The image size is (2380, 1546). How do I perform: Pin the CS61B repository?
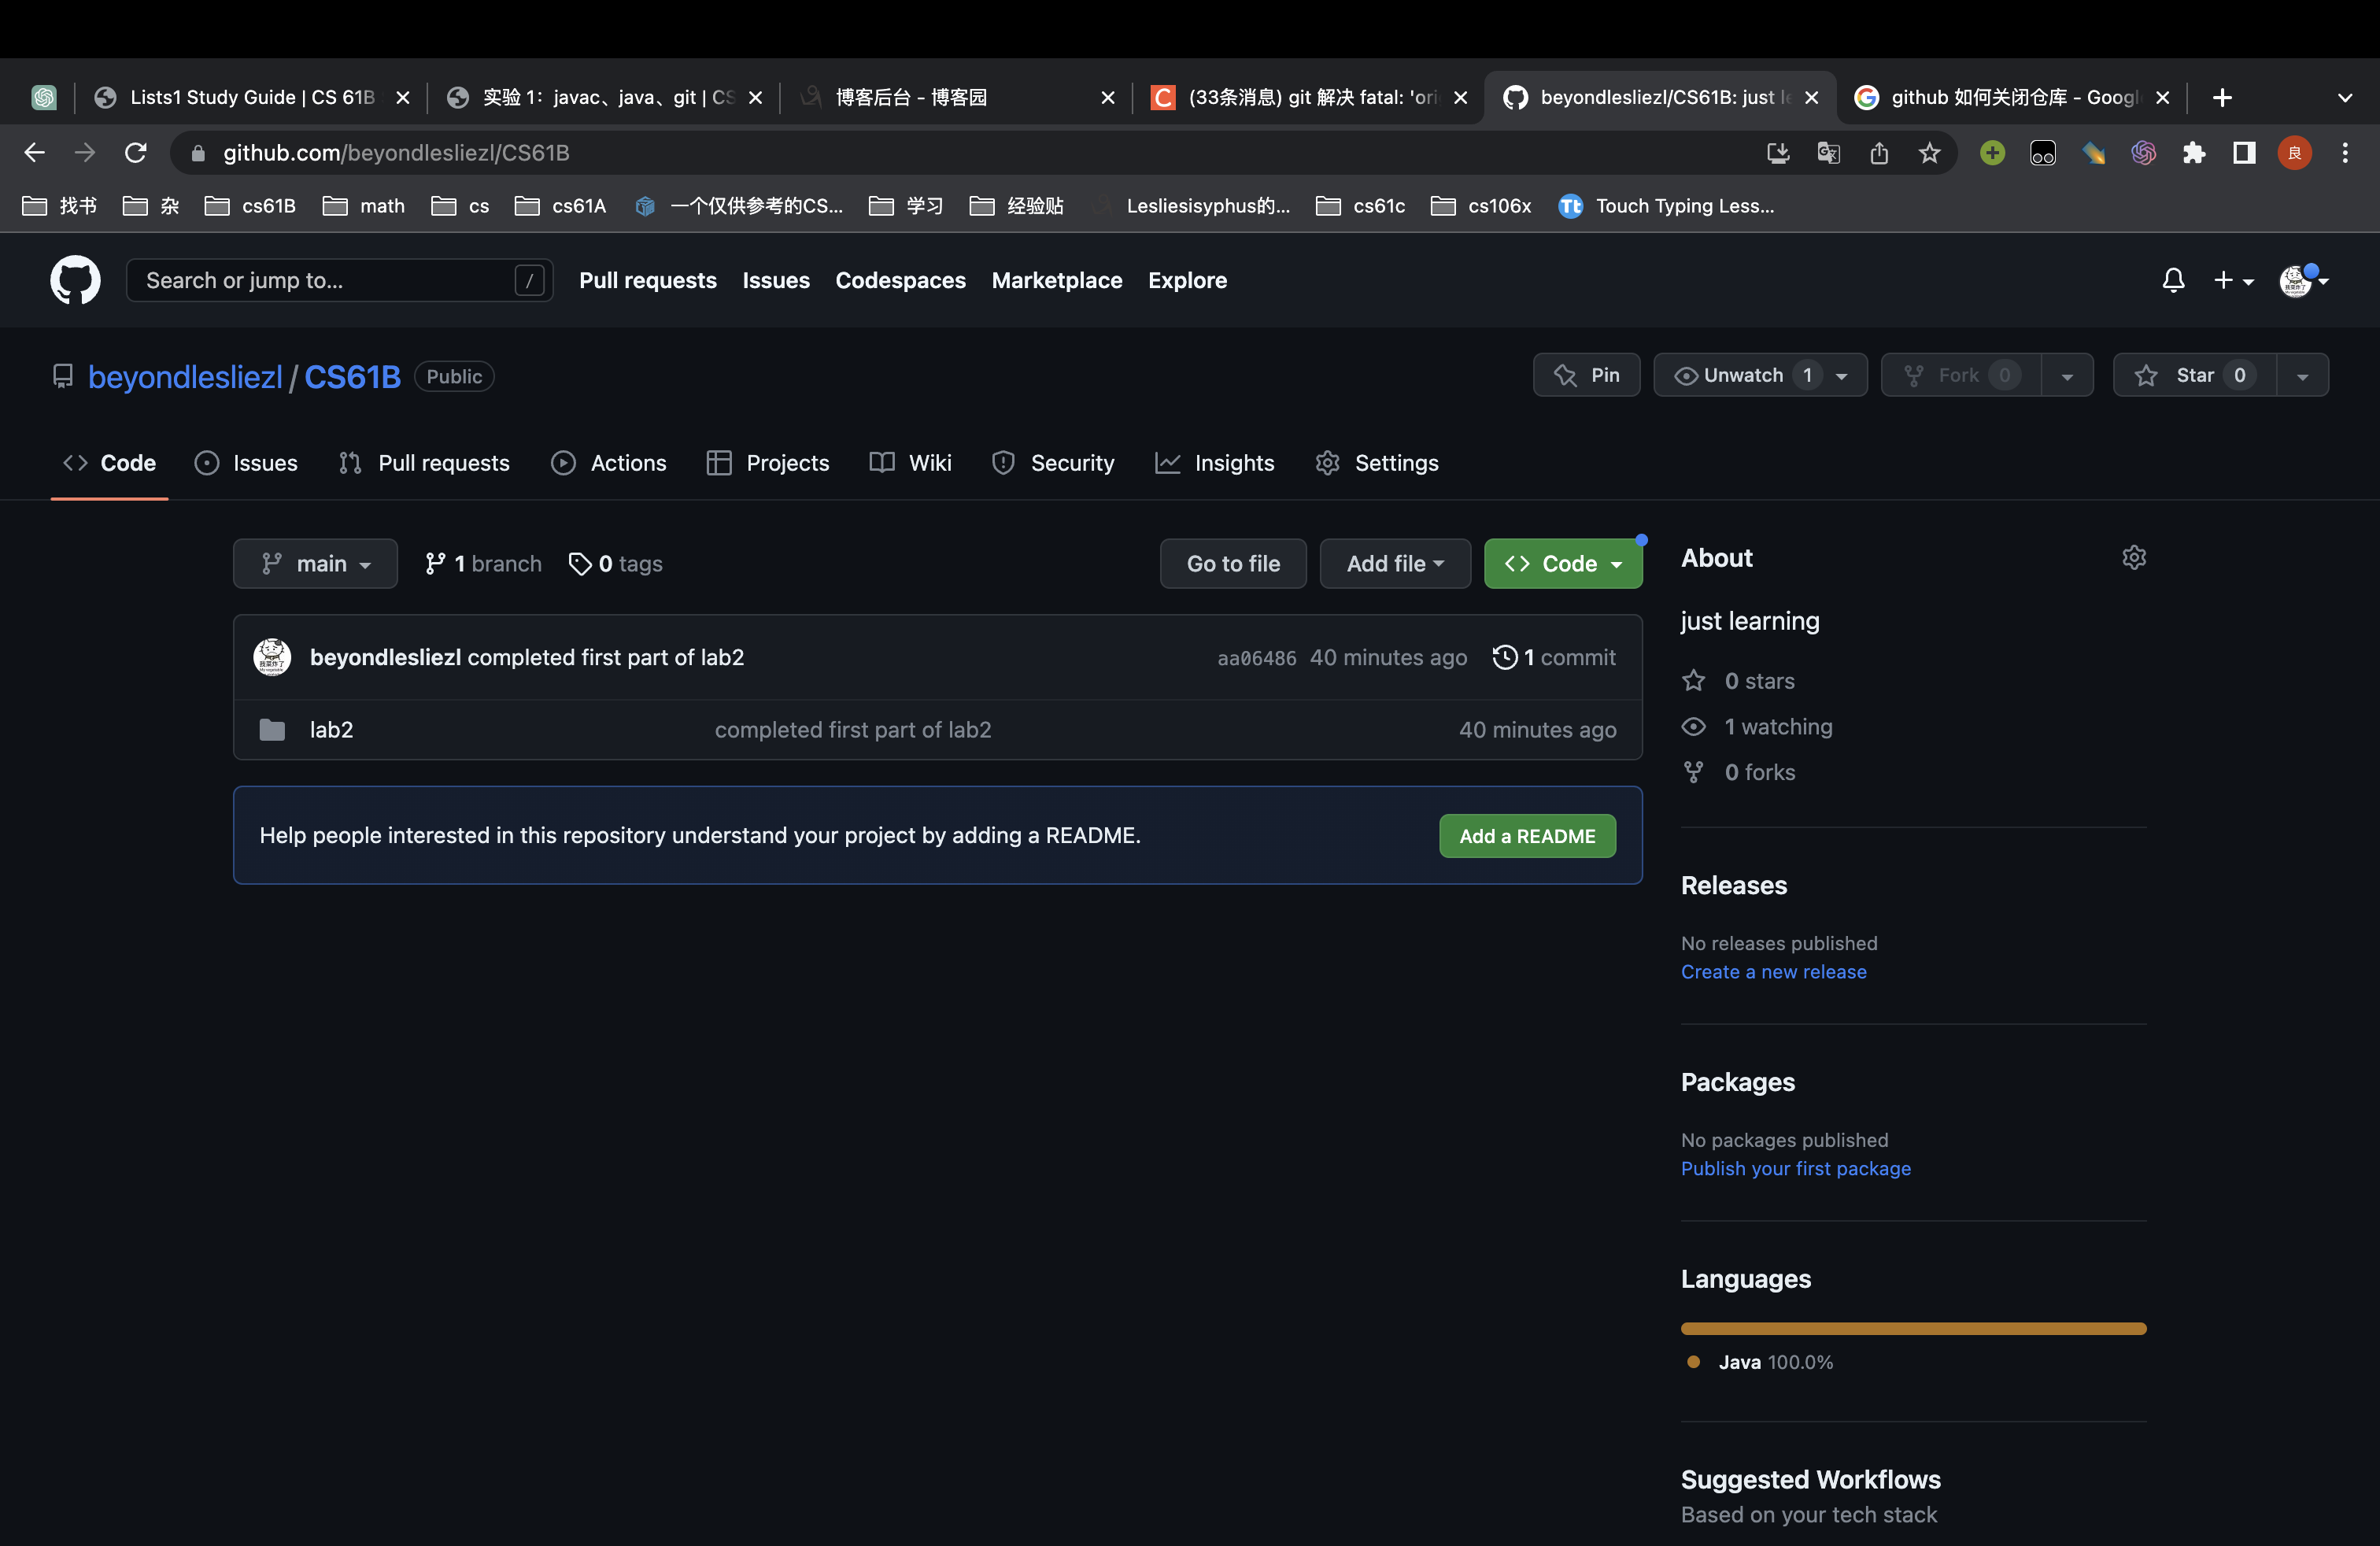pos(1587,375)
